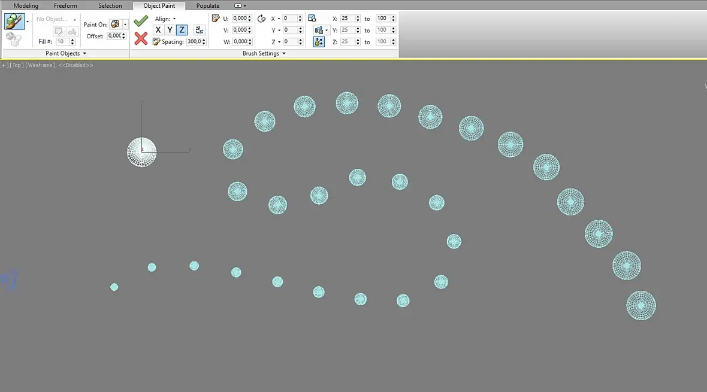Click the Scale settings icon

312,19
